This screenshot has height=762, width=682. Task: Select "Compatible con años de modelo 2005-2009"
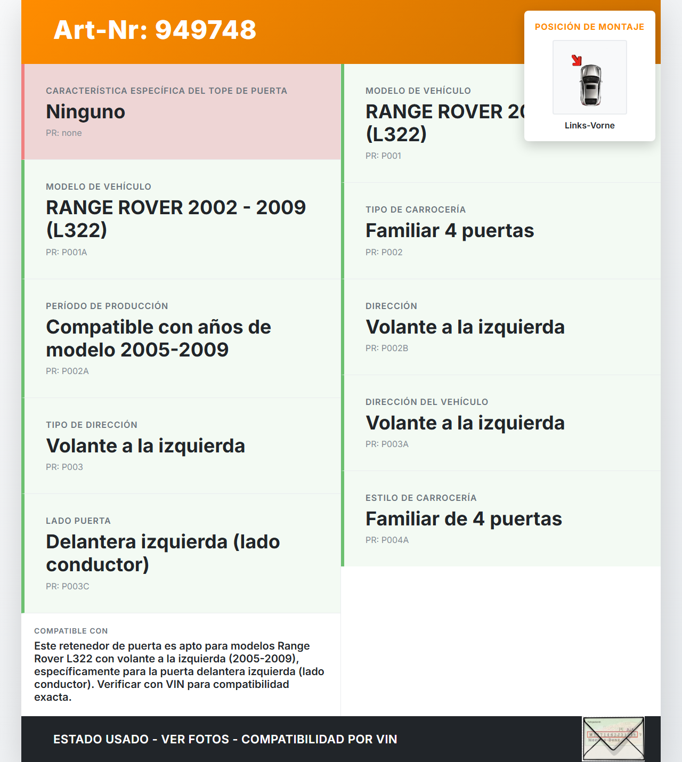[159, 338]
